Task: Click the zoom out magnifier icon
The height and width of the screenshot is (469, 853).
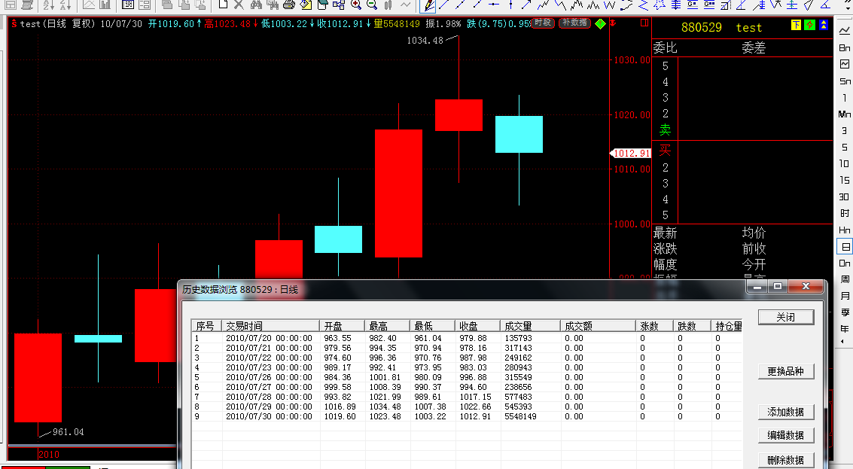Action: coord(372,5)
